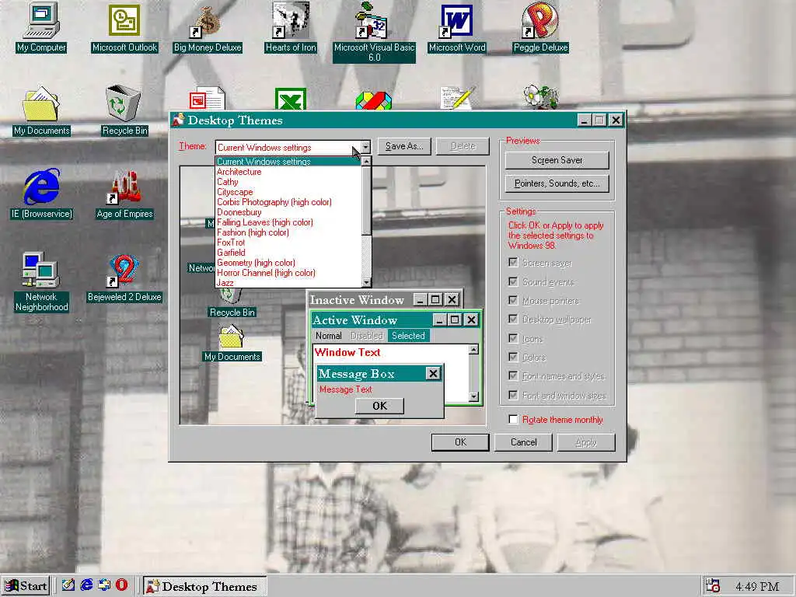Click the white flower desktop icon

click(540, 97)
